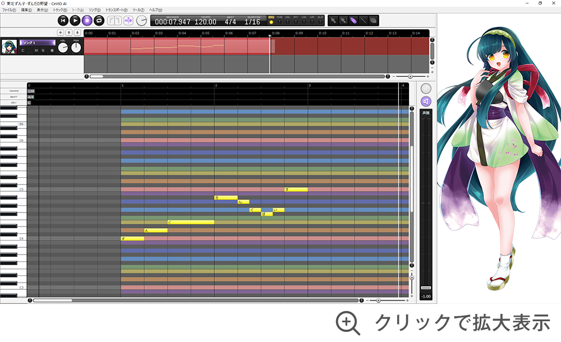Viewport: 561px width, 342px height.
Task: Select the line drawing tool
Action: (x=363, y=20)
